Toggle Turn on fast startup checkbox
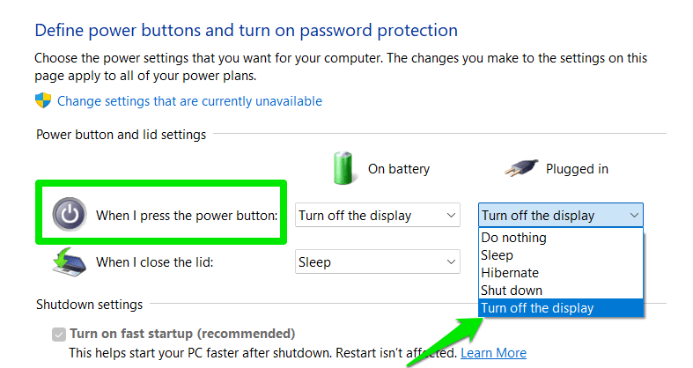The height and width of the screenshot is (368, 693). coord(59,334)
